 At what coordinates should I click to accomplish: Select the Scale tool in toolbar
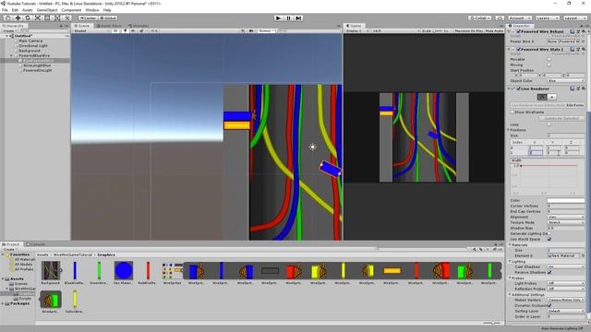pyautogui.click(x=37, y=18)
